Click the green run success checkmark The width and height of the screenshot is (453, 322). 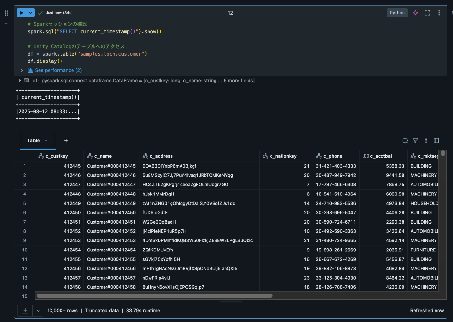(40, 13)
